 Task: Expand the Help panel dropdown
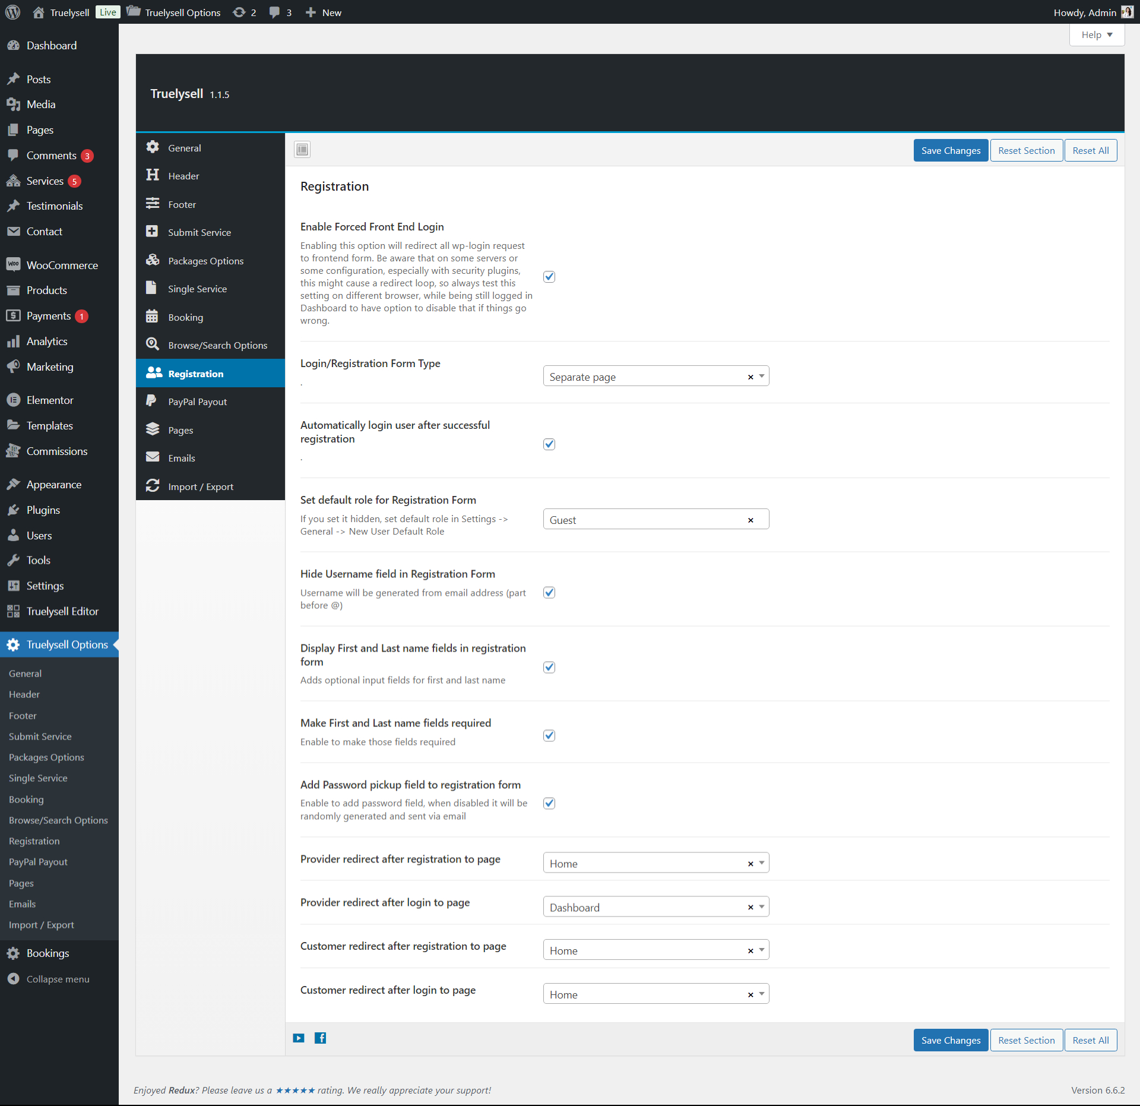pyautogui.click(x=1096, y=35)
